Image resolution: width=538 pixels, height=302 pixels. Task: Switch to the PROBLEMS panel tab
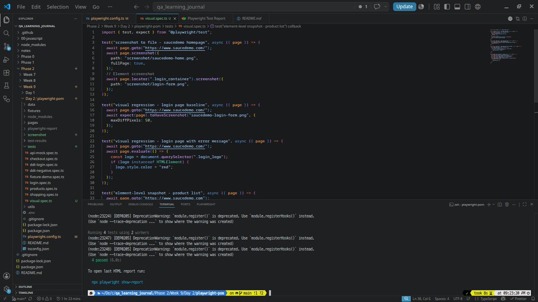[x=95, y=204]
